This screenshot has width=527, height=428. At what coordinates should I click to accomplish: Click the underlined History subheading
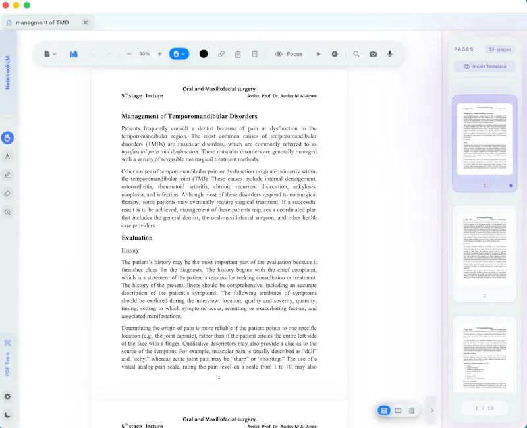point(130,250)
